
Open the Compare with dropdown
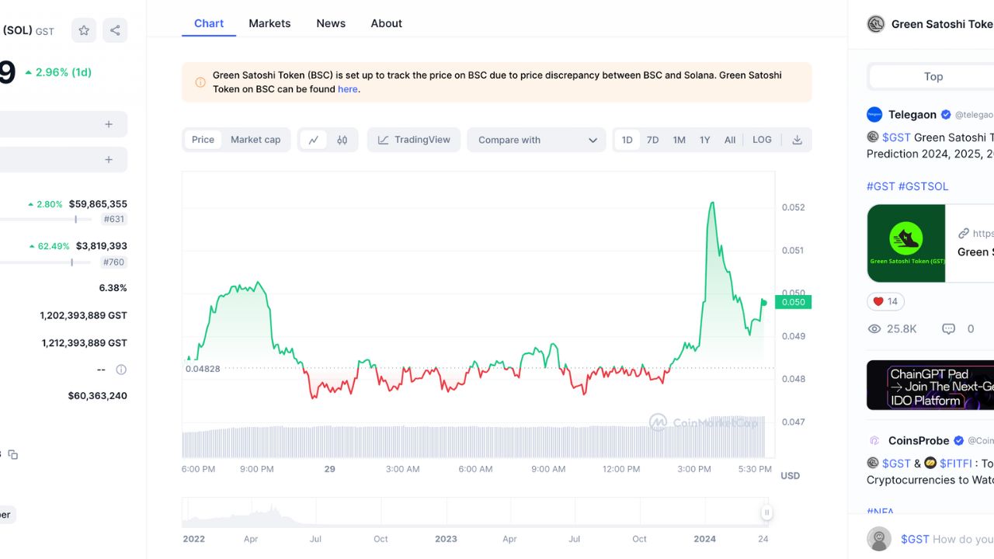(537, 140)
